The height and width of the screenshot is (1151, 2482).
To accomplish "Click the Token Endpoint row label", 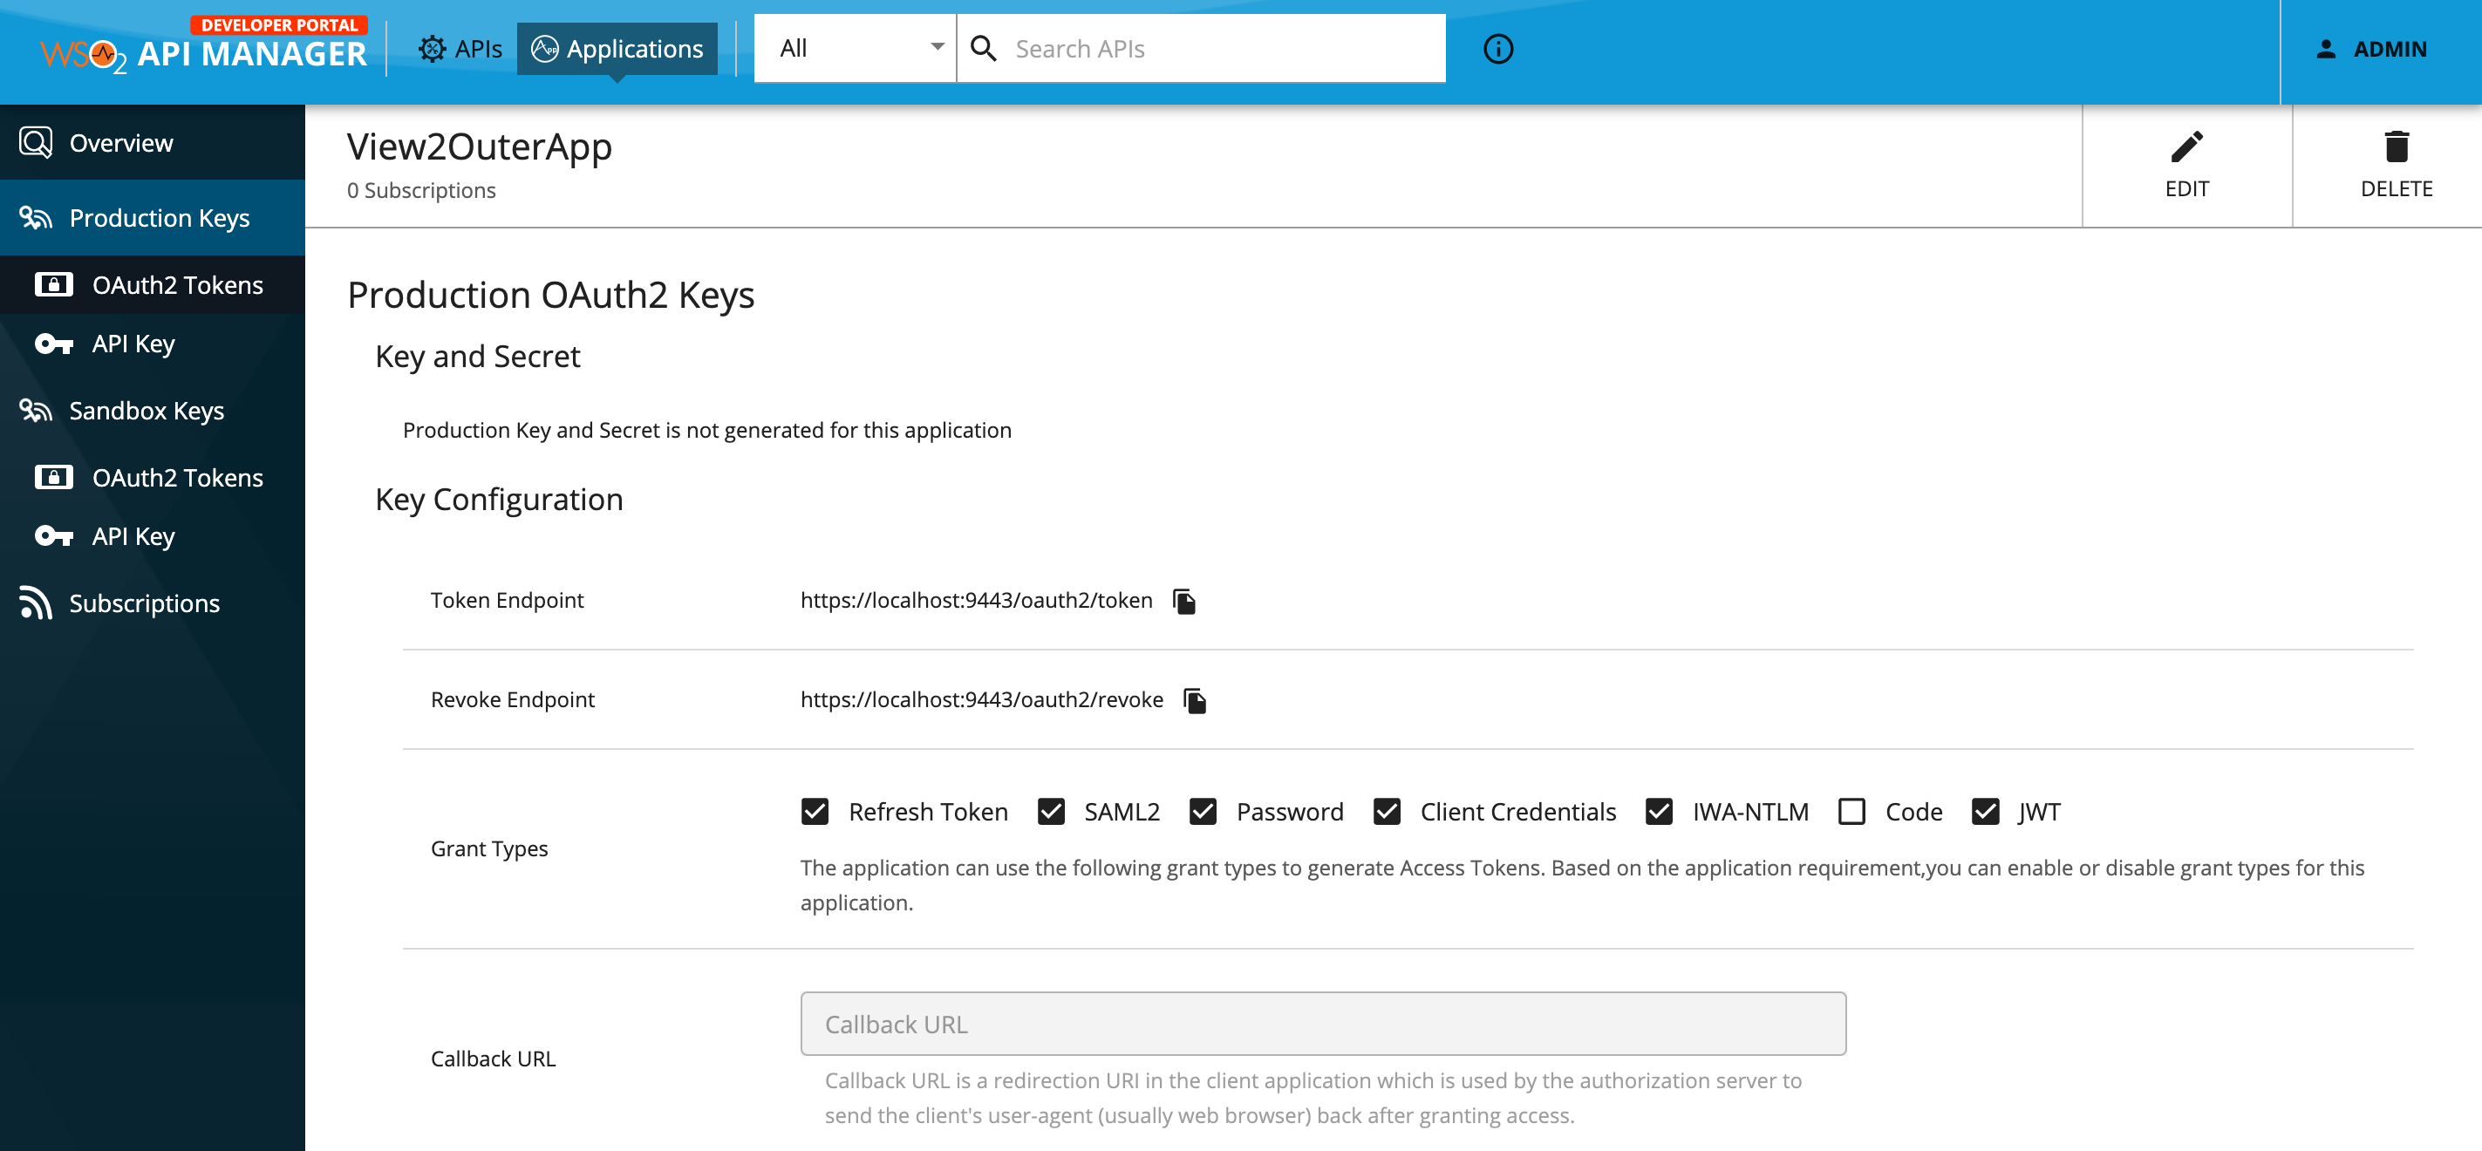I will tap(507, 601).
